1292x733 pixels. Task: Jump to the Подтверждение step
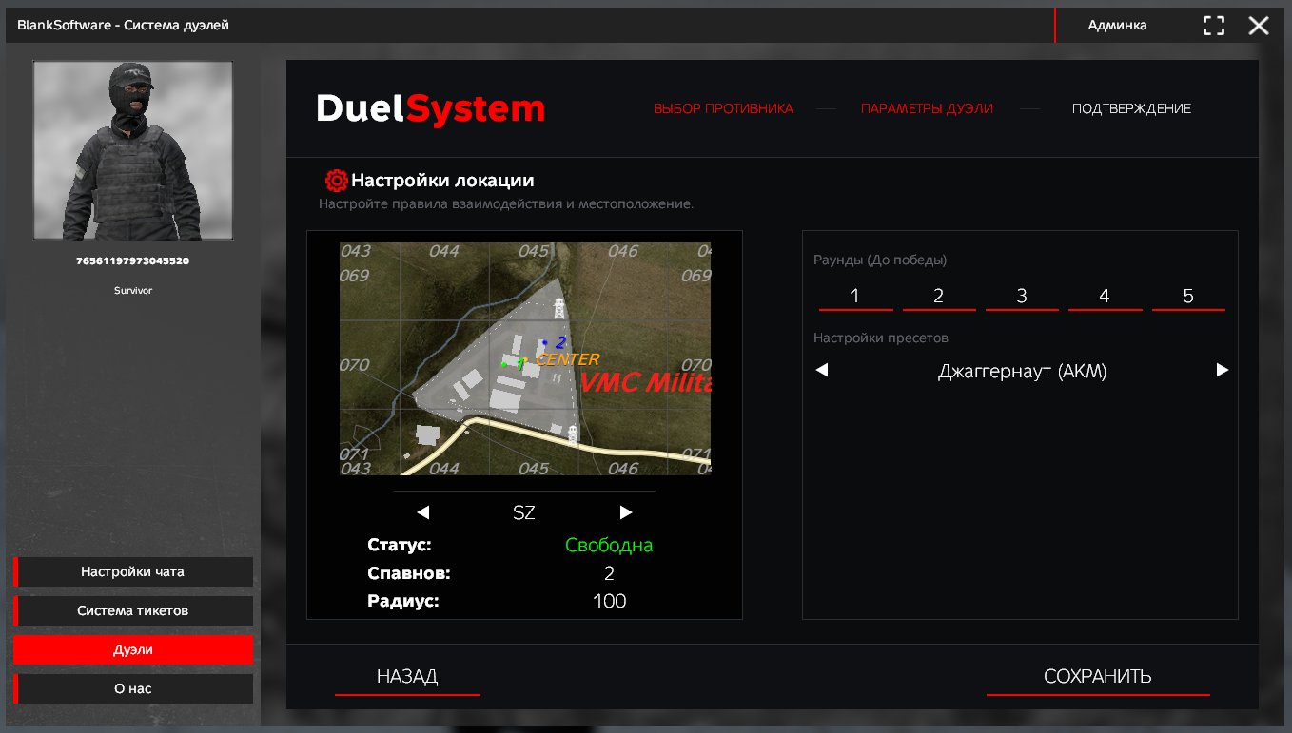click(1131, 108)
